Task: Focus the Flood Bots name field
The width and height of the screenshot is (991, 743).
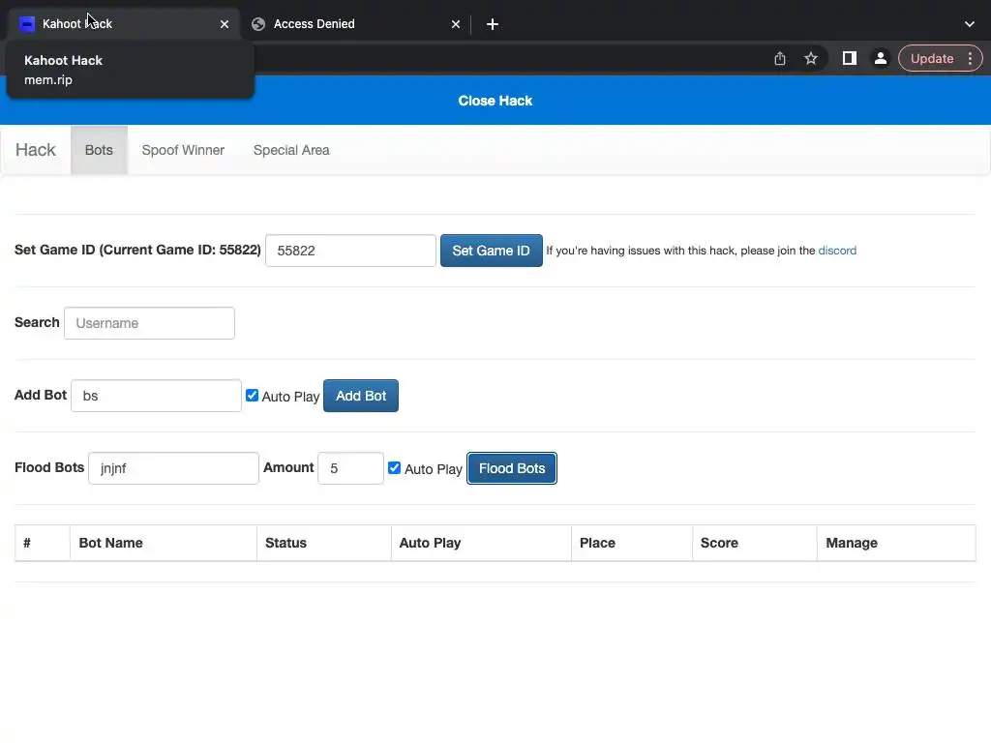Action: pyautogui.click(x=173, y=468)
